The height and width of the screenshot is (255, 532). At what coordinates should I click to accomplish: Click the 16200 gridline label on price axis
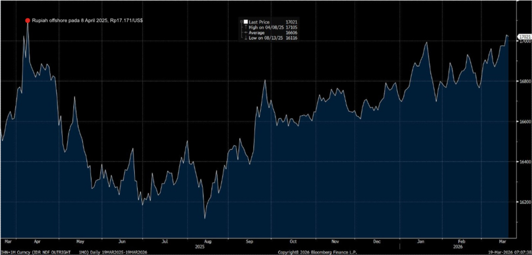(x=524, y=202)
